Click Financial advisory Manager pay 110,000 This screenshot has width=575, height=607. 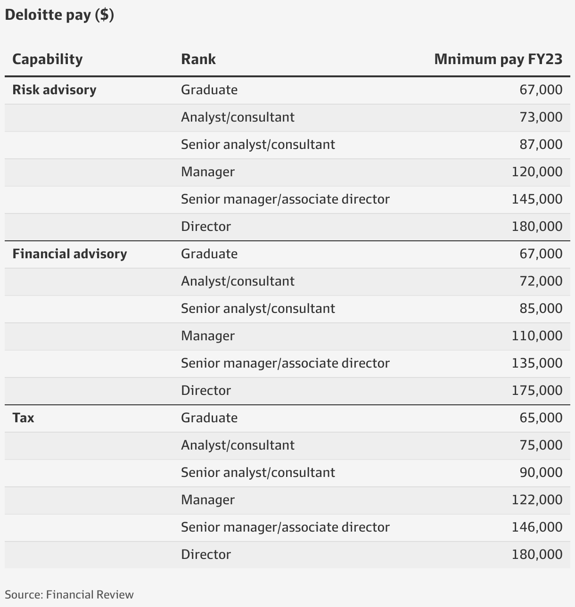pos(537,336)
